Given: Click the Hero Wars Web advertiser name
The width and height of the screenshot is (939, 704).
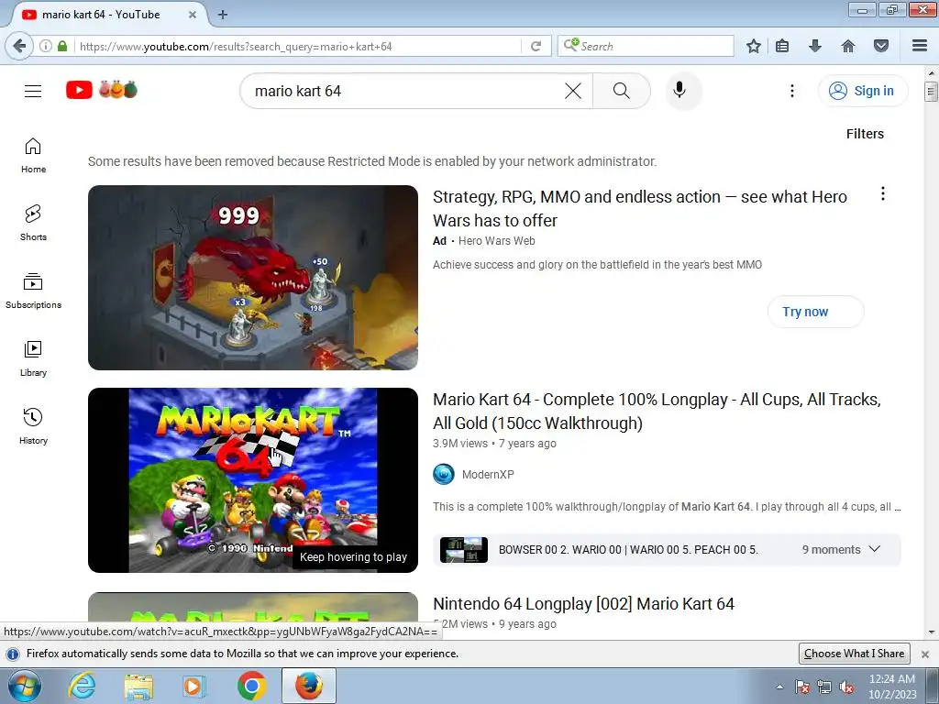Looking at the screenshot, I should [496, 241].
